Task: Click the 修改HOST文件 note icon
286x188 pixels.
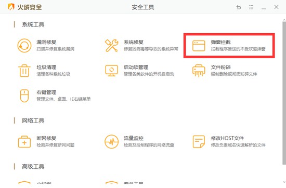Action: 199,142
